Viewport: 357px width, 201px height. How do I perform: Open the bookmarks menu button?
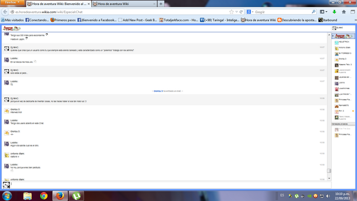(x=324, y=12)
